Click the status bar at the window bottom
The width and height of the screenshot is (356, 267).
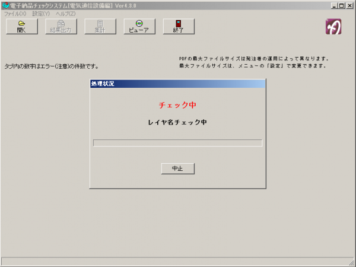tap(172, 262)
